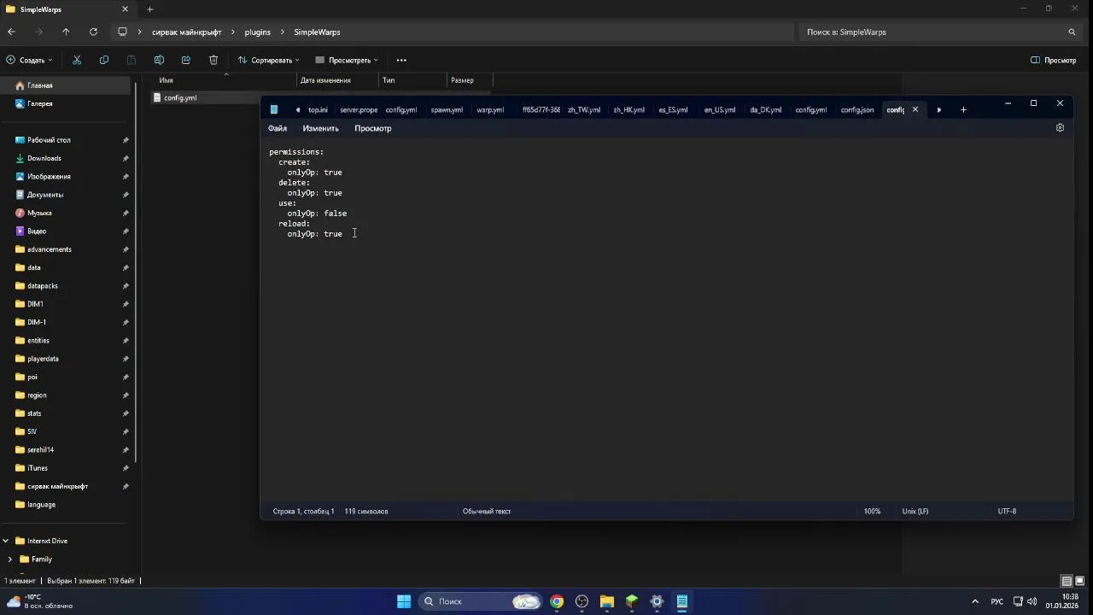This screenshot has height=615, width=1093.
Task: Open Notepad icon in taskbar
Action: (682, 601)
